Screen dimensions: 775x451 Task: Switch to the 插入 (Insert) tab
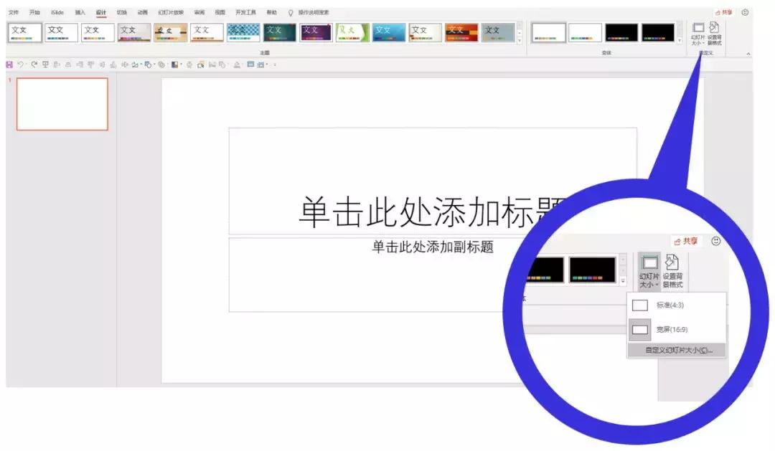pos(80,12)
